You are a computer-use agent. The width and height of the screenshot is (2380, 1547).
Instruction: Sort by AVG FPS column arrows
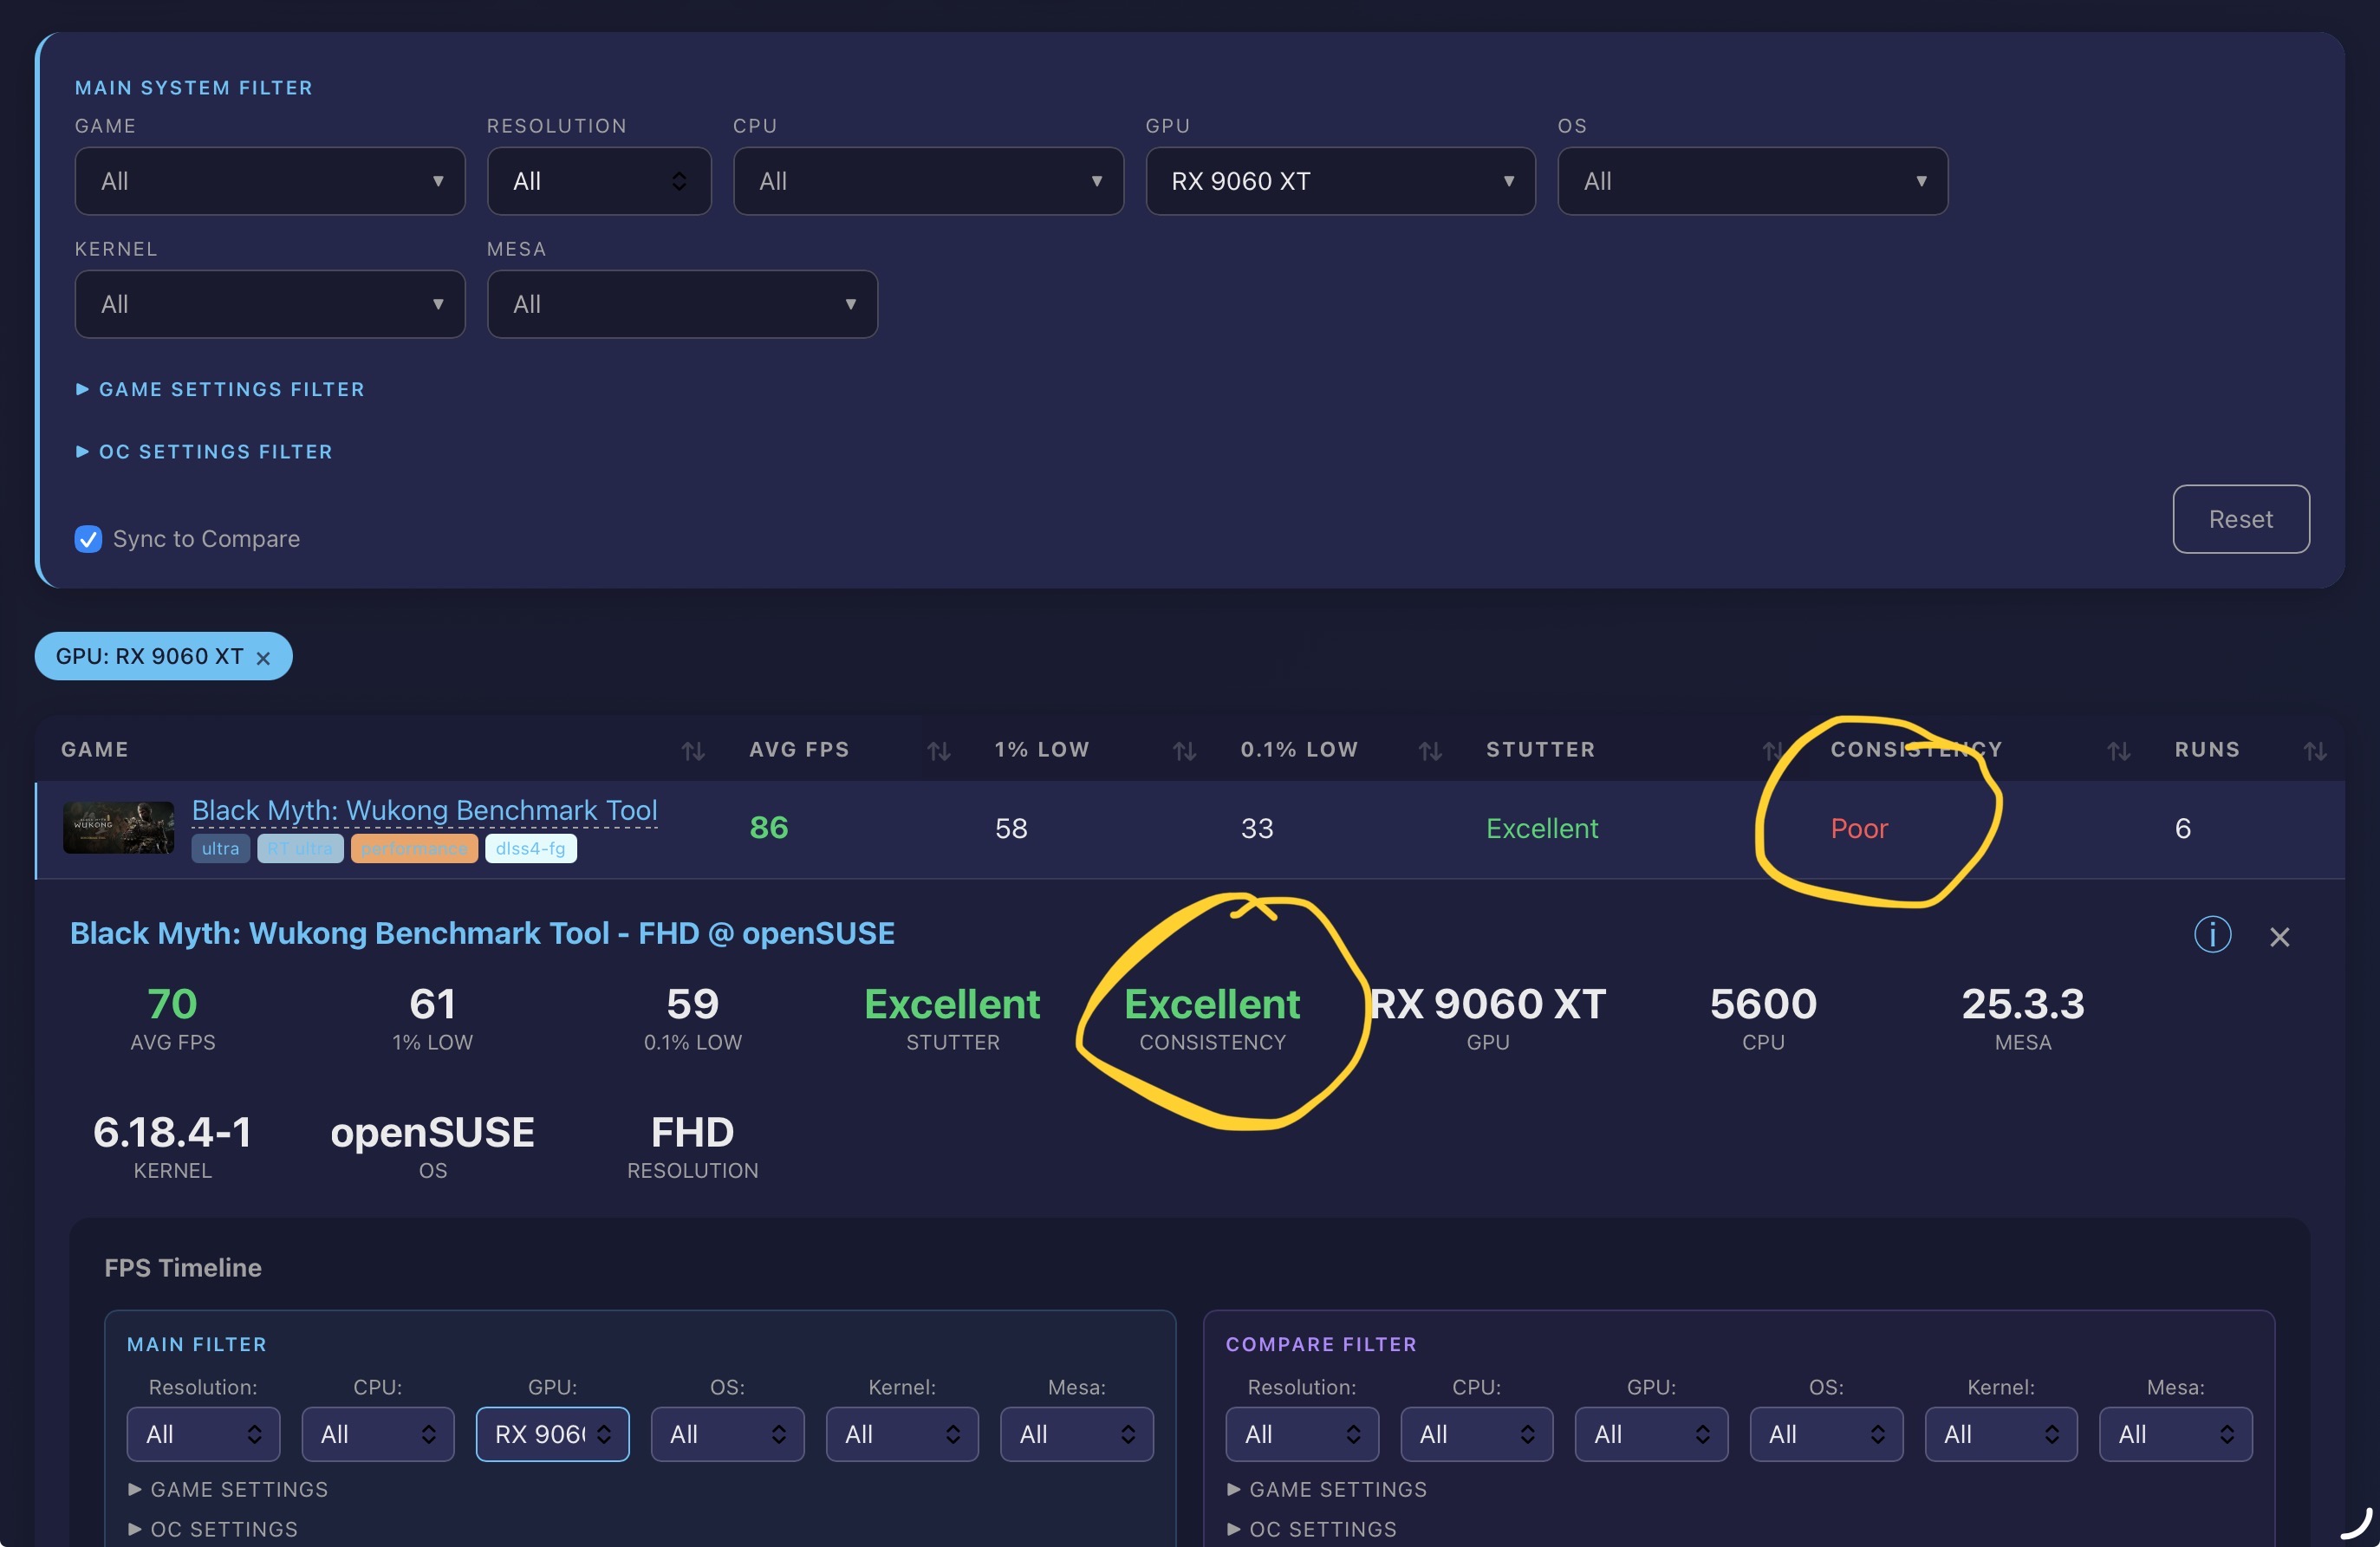[x=937, y=751]
